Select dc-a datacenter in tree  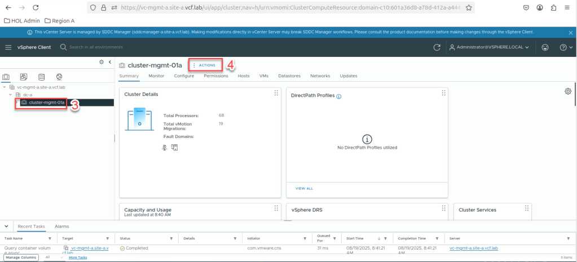point(27,95)
